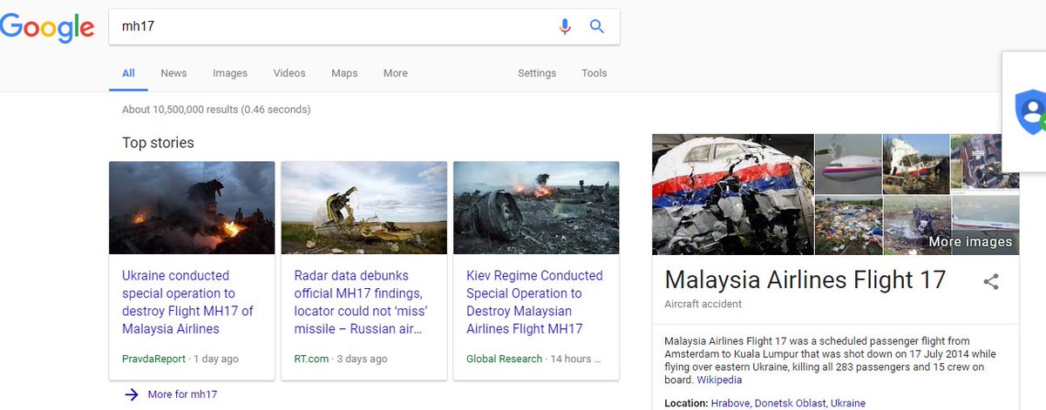
Task: Share the Malaysia Airlines Flight 17 panel
Action: [x=991, y=281]
